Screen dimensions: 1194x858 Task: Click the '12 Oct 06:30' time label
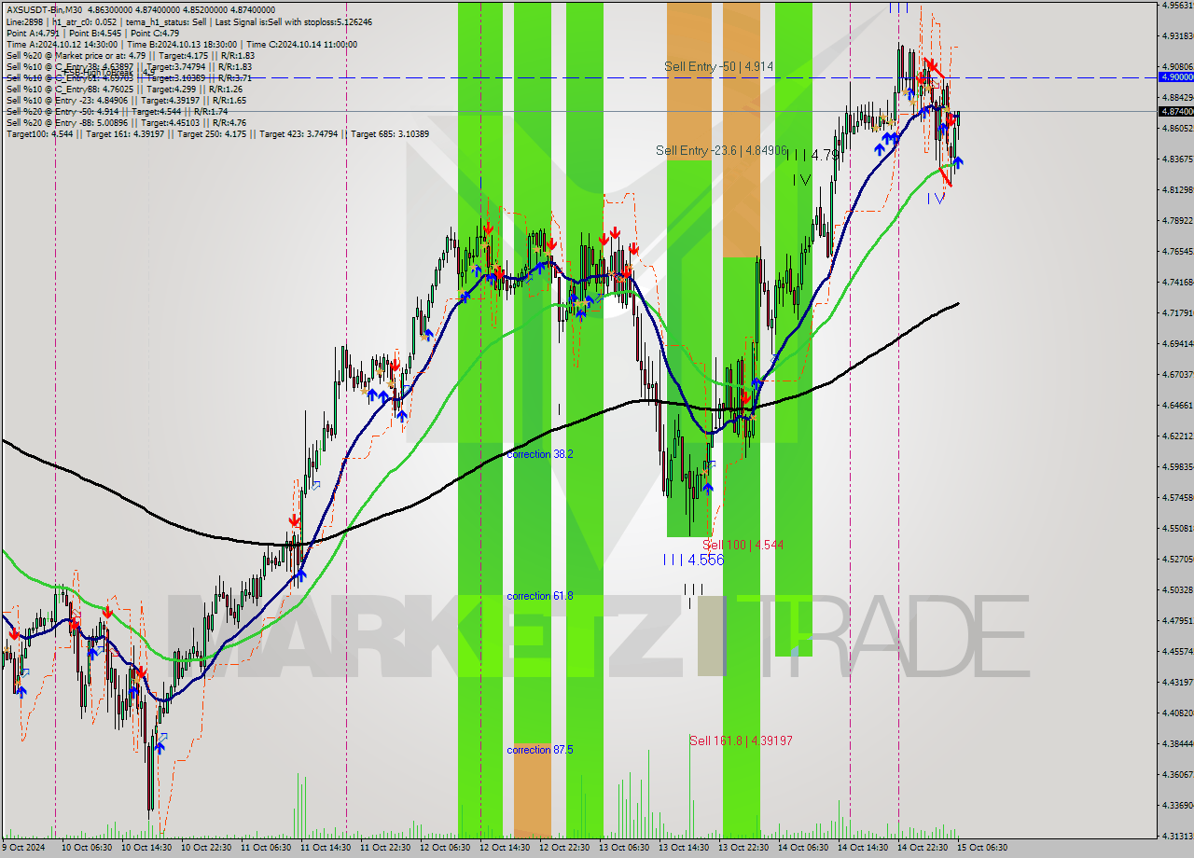(x=444, y=848)
